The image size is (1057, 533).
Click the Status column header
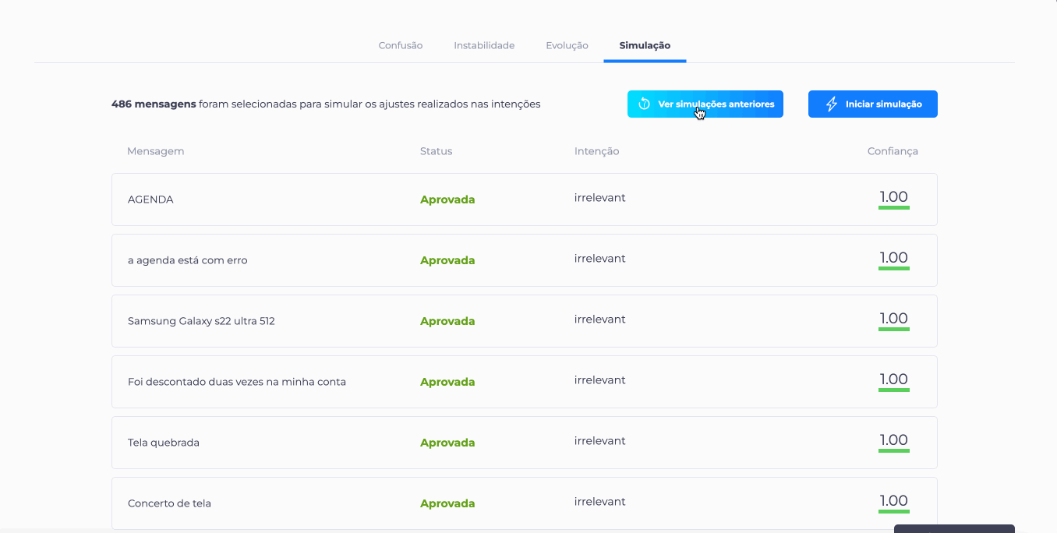coord(436,151)
